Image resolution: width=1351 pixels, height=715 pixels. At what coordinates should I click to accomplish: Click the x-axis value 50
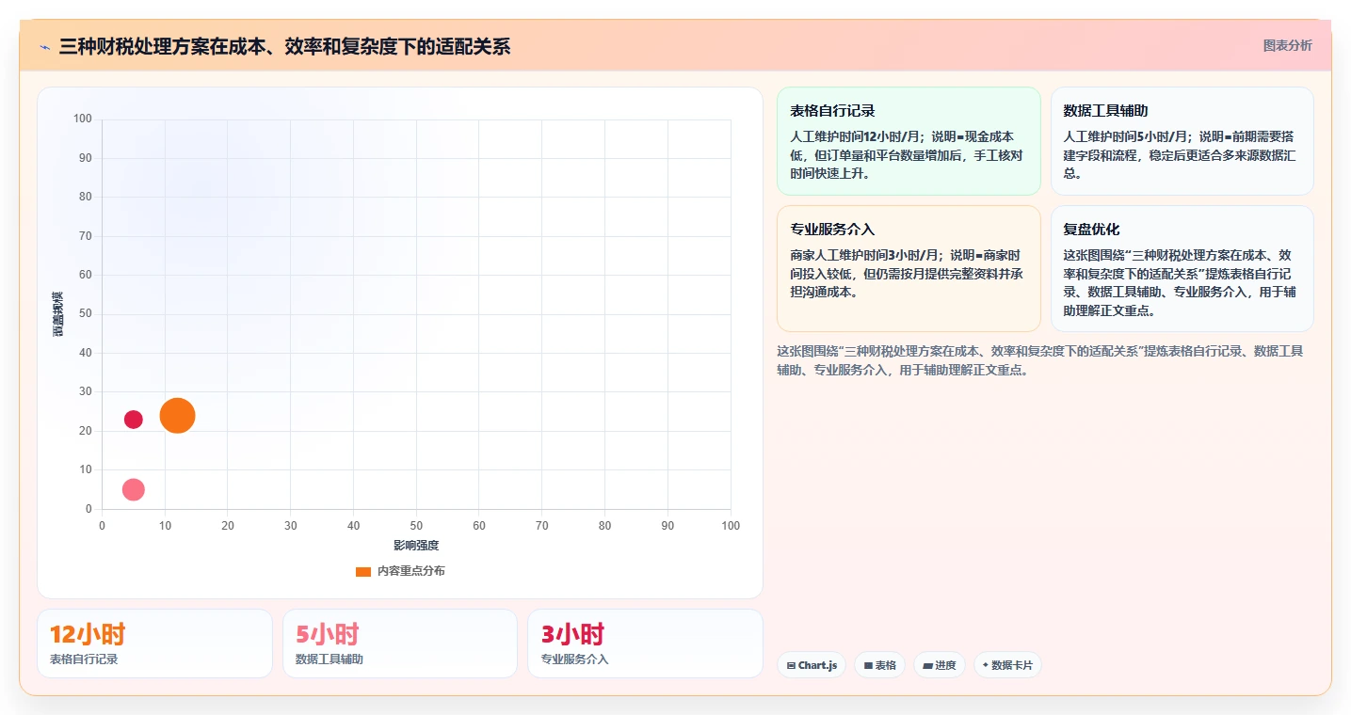[416, 526]
